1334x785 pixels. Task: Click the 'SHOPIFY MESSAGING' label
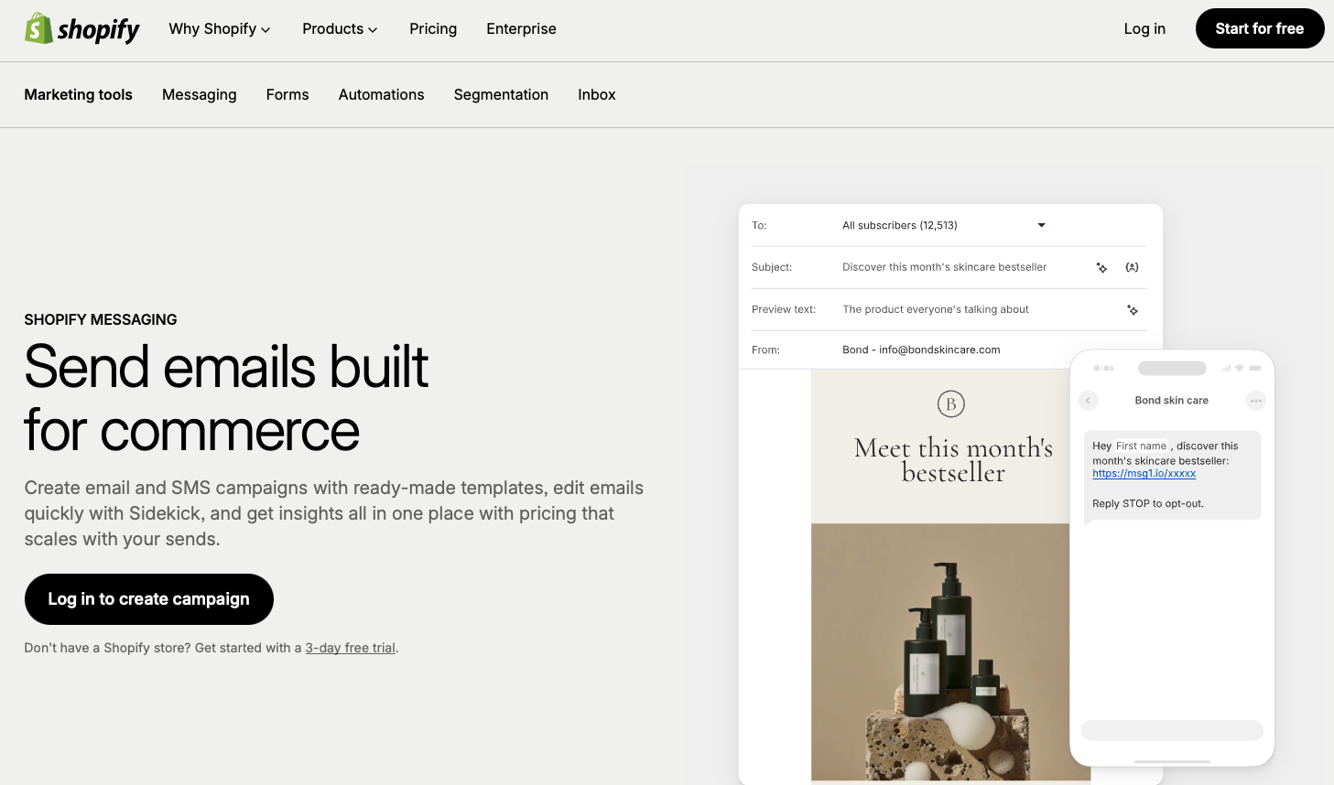tap(101, 320)
